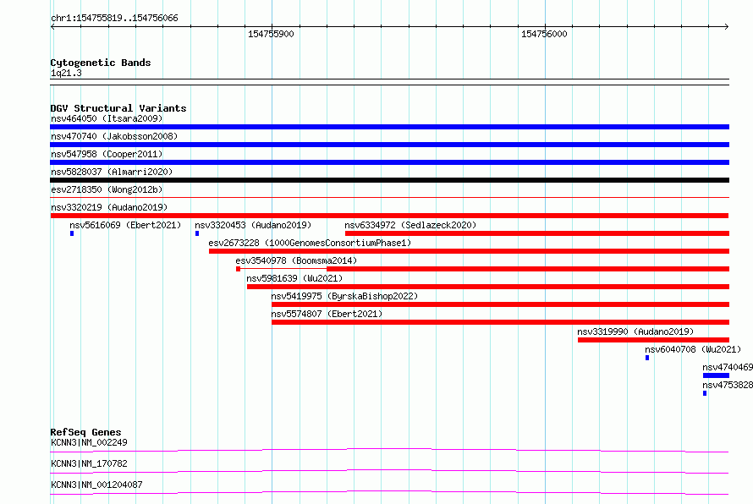The height and width of the screenshot is (504, 753).
Task: Click the chr1:154755819..154756066 coordinate label
Action: pyautogui.click(x=114, y=19)
